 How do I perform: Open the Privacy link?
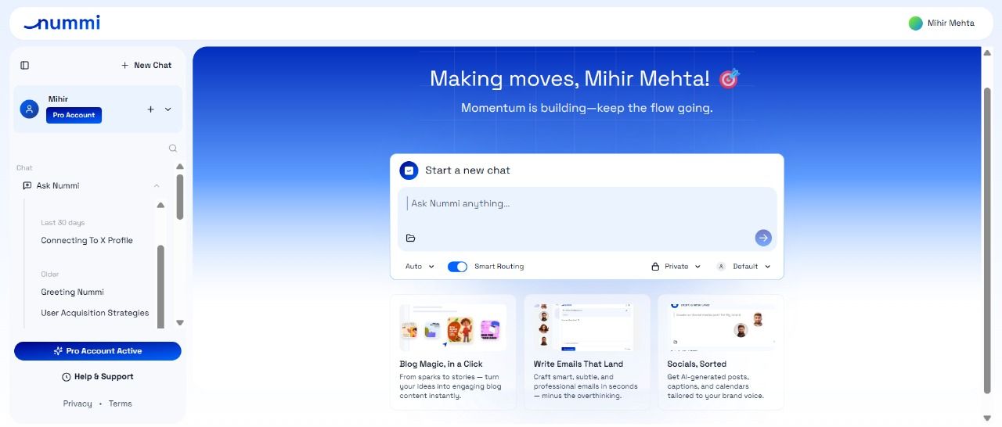(x=77, y=404)
